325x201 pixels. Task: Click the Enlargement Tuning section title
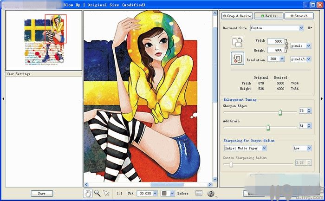[240, 100]
